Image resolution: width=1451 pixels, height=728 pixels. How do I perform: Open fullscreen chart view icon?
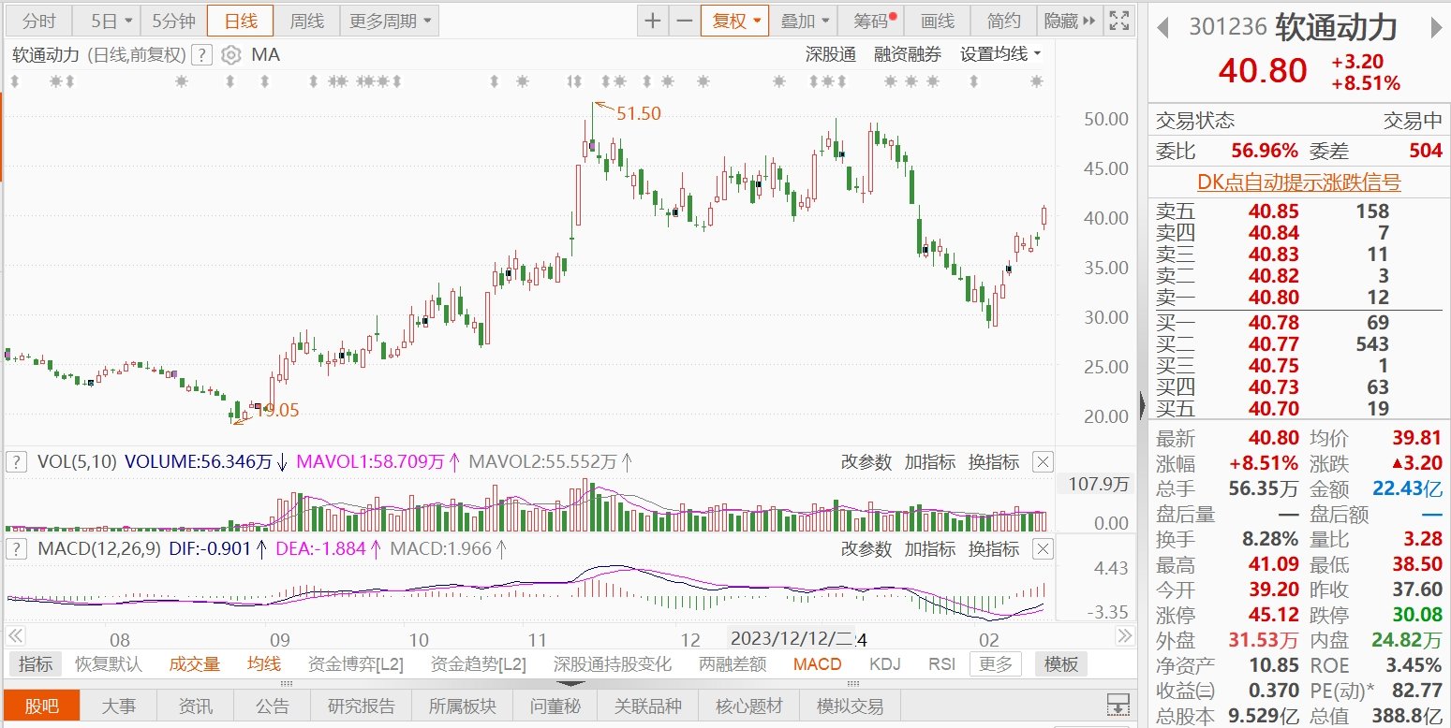(1118, 21)
